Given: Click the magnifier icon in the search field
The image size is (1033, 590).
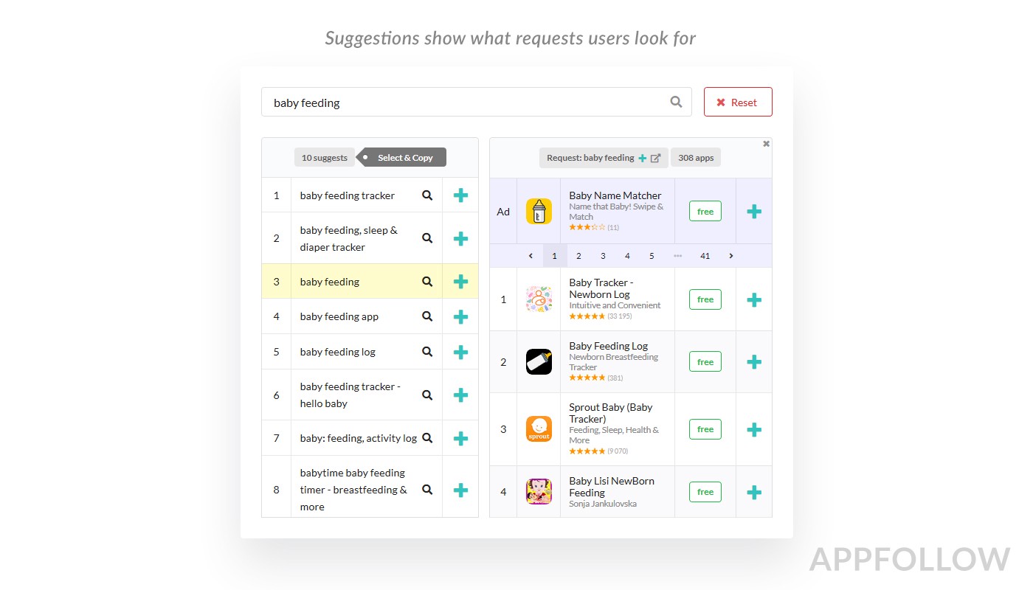Looking at the screenshot, I should pos(675,103).
